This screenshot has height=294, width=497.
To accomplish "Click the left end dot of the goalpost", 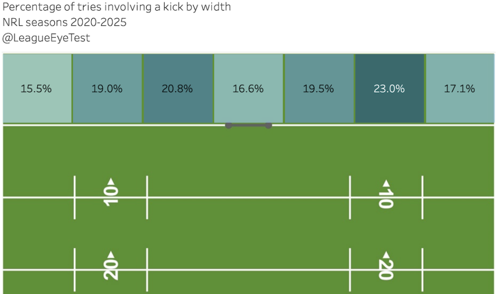I will point(228,126).
